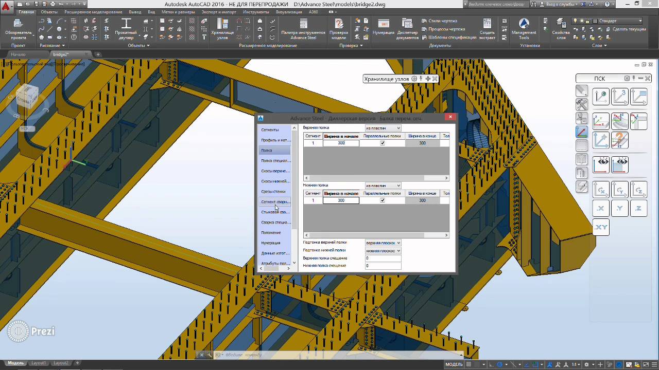The image size is (659, 370).
Task: Open settings gear of Хранилище узлов palette
Action: click(414, 79)
